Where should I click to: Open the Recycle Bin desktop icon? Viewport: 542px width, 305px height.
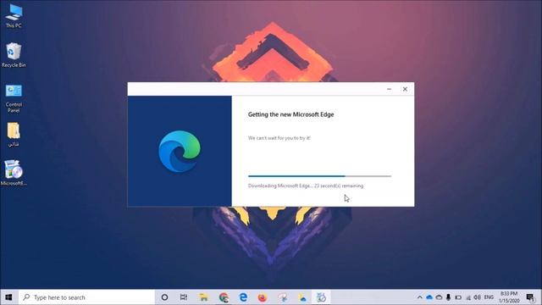point(14,54)
